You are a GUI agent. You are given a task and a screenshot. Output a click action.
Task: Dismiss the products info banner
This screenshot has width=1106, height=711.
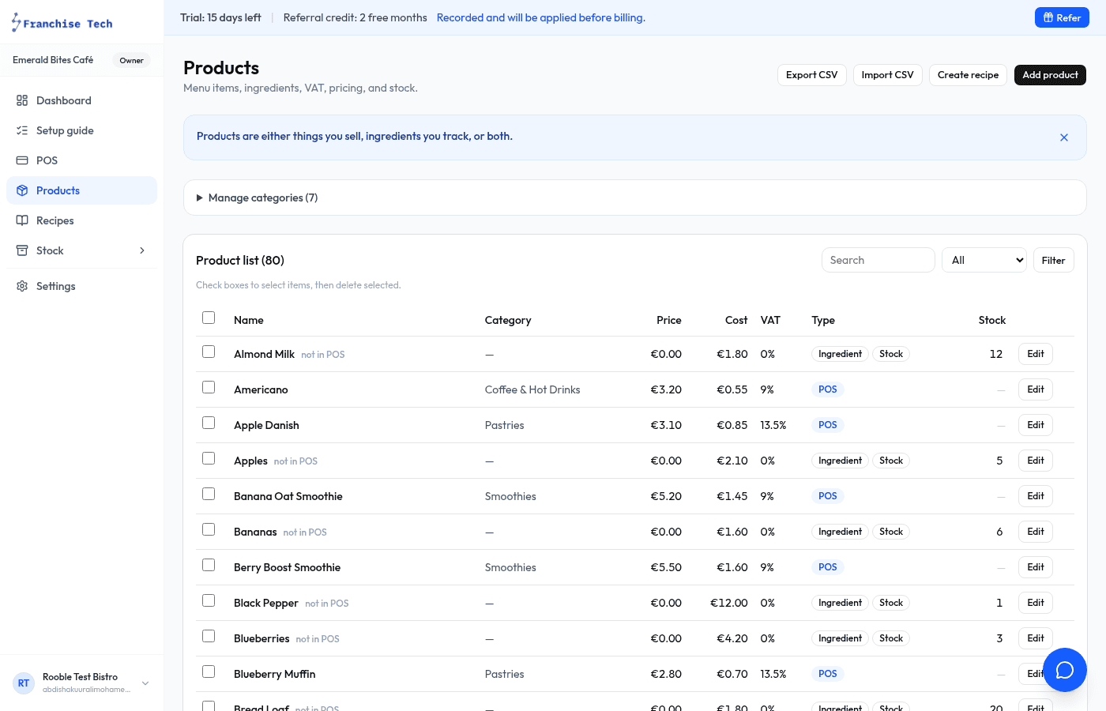1064,137
